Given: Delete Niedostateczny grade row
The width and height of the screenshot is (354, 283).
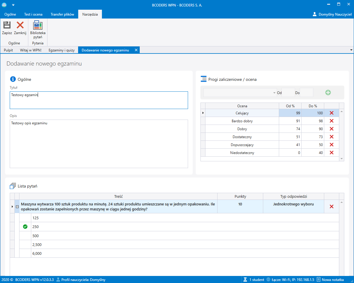Looking at the screenshot, I should point(331,153).
